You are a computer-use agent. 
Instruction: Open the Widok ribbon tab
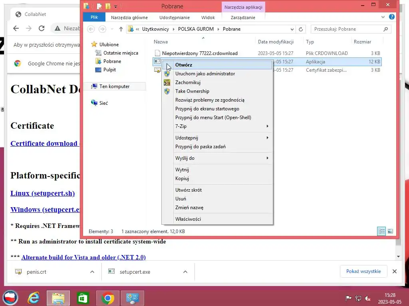208,18
